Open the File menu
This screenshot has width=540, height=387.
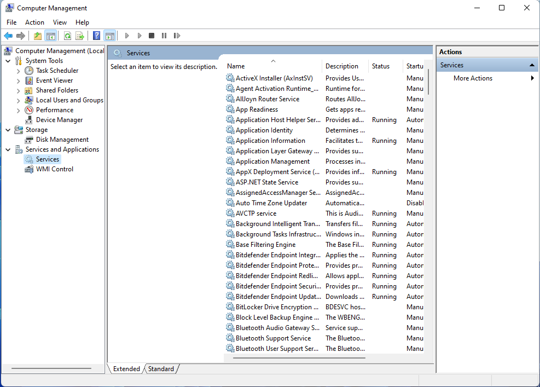pyautogui.click(x=11, y=22)
